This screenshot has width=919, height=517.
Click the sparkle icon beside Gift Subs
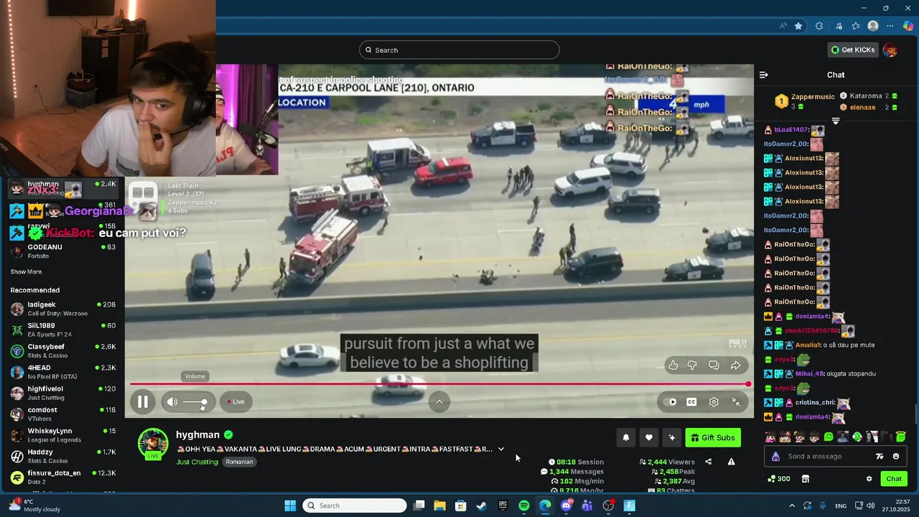pos(672,438)
